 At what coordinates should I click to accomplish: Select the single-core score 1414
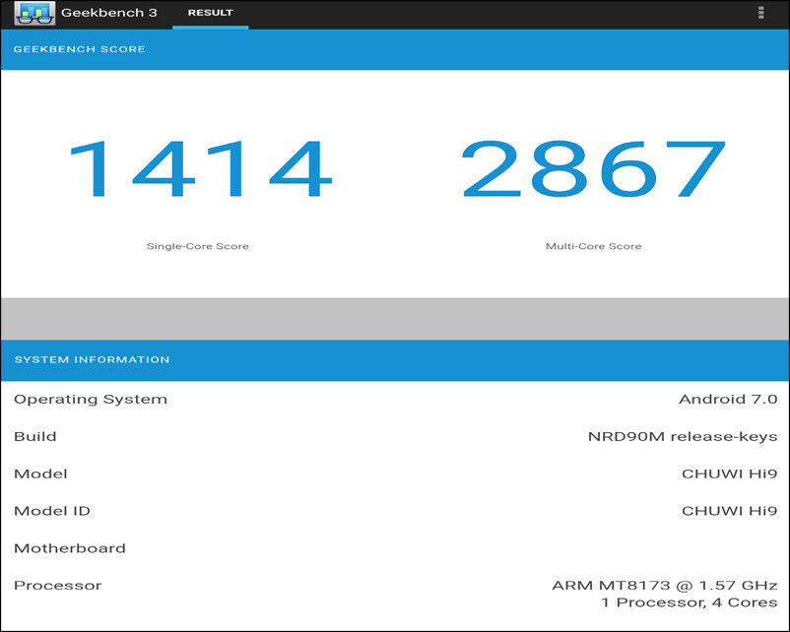(201, 168)
